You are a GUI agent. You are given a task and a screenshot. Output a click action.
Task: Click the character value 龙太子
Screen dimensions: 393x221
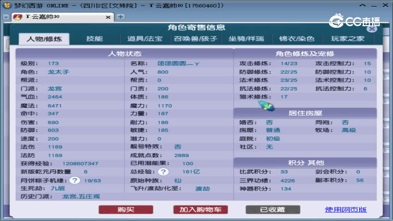[x=58, y=72]
